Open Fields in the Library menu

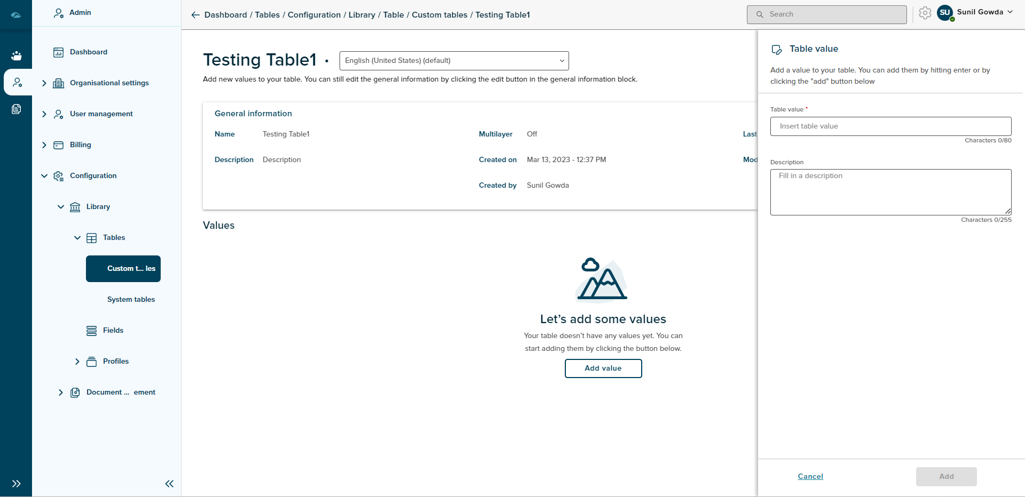(113, 331)
